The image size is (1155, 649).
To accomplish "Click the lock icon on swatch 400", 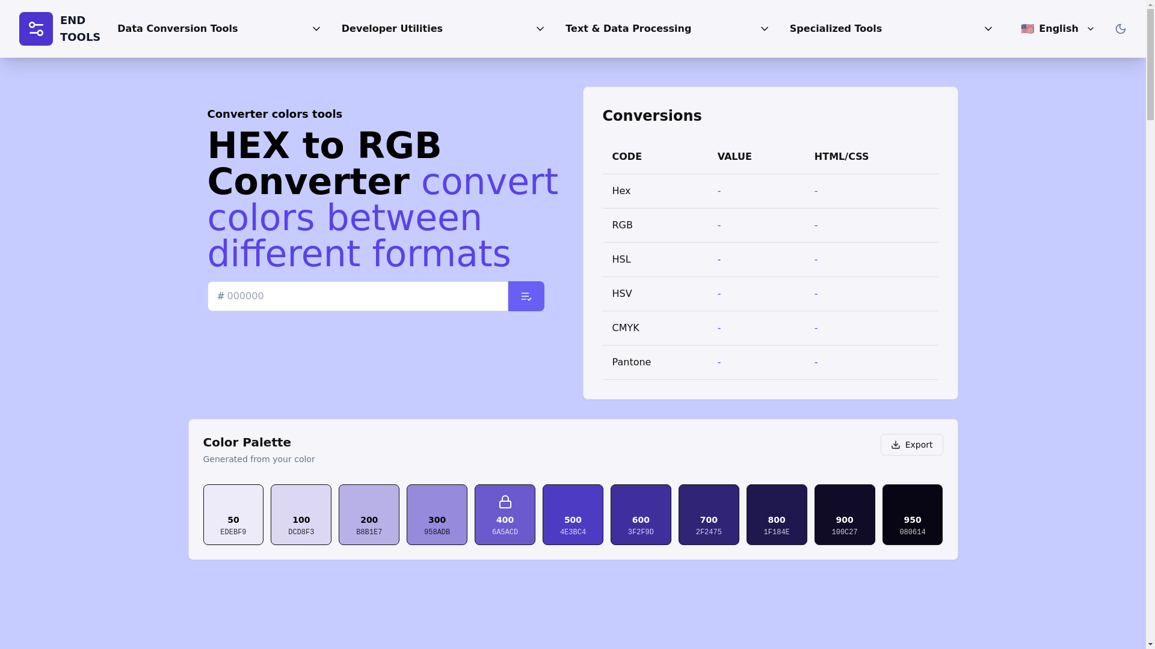I will tap(505, 502).
